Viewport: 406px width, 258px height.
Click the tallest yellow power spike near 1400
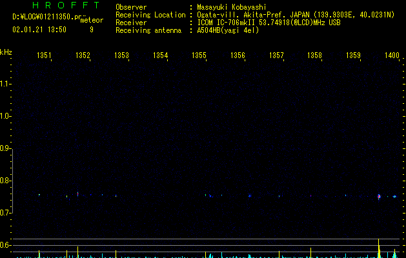(379, 248)
